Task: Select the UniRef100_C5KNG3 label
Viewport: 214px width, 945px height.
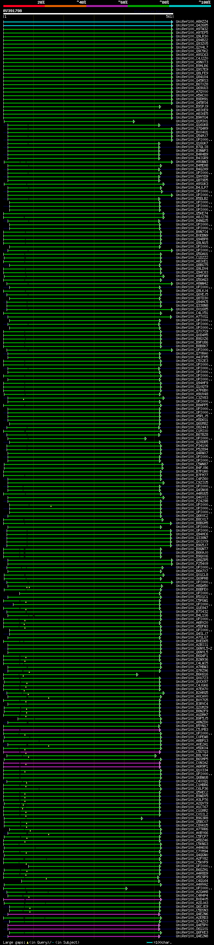Action: pos(192,844)
